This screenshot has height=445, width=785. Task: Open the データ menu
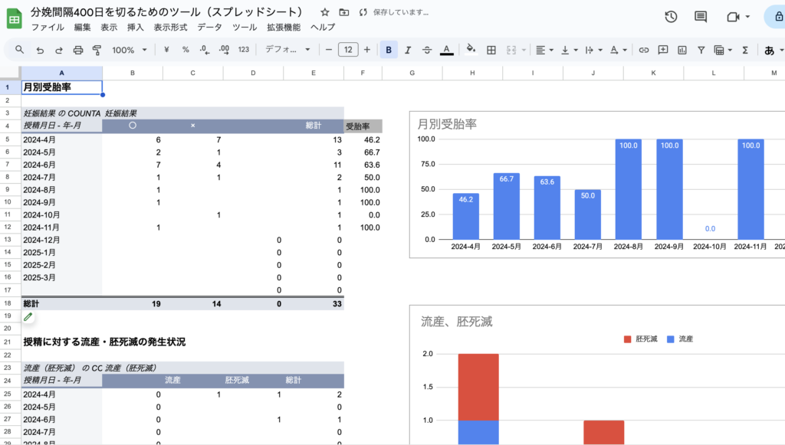pyautogui.click(x=210, y=27)
